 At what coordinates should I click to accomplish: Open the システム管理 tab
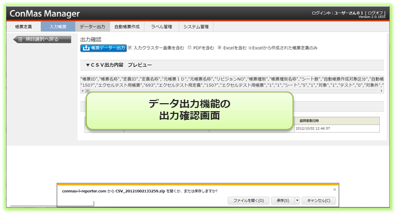[196, 26]
